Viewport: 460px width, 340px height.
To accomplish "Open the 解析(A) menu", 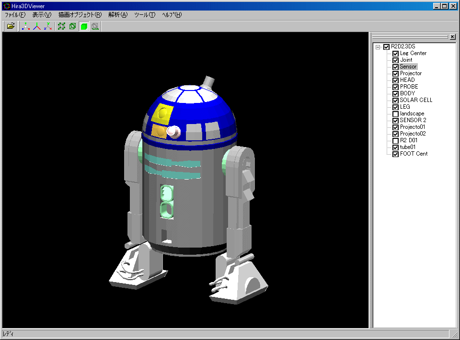I will click(118, 15).
